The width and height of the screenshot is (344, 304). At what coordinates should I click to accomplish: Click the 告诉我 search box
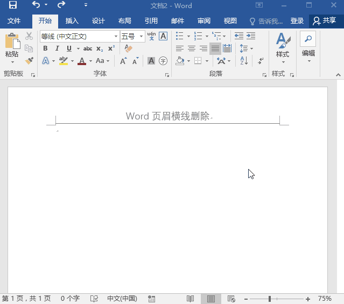(x=266, y=21)
